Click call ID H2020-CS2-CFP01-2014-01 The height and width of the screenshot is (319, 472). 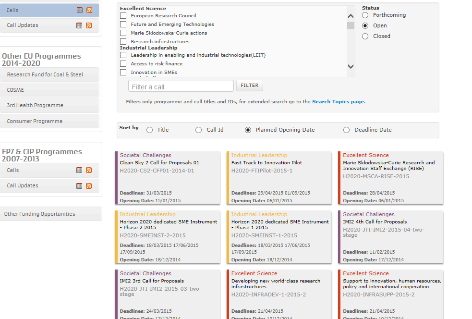tap(157, 171)
